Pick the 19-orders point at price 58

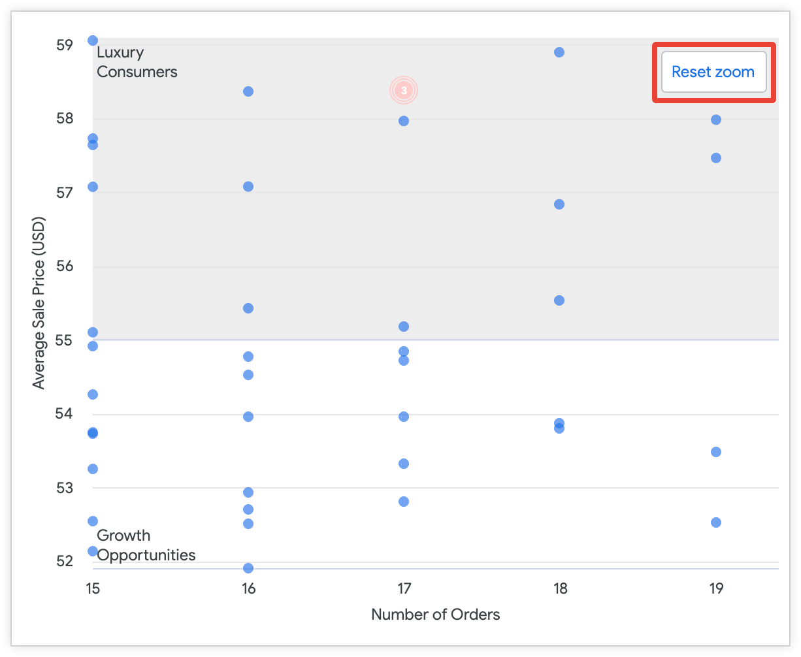point(716,120)
